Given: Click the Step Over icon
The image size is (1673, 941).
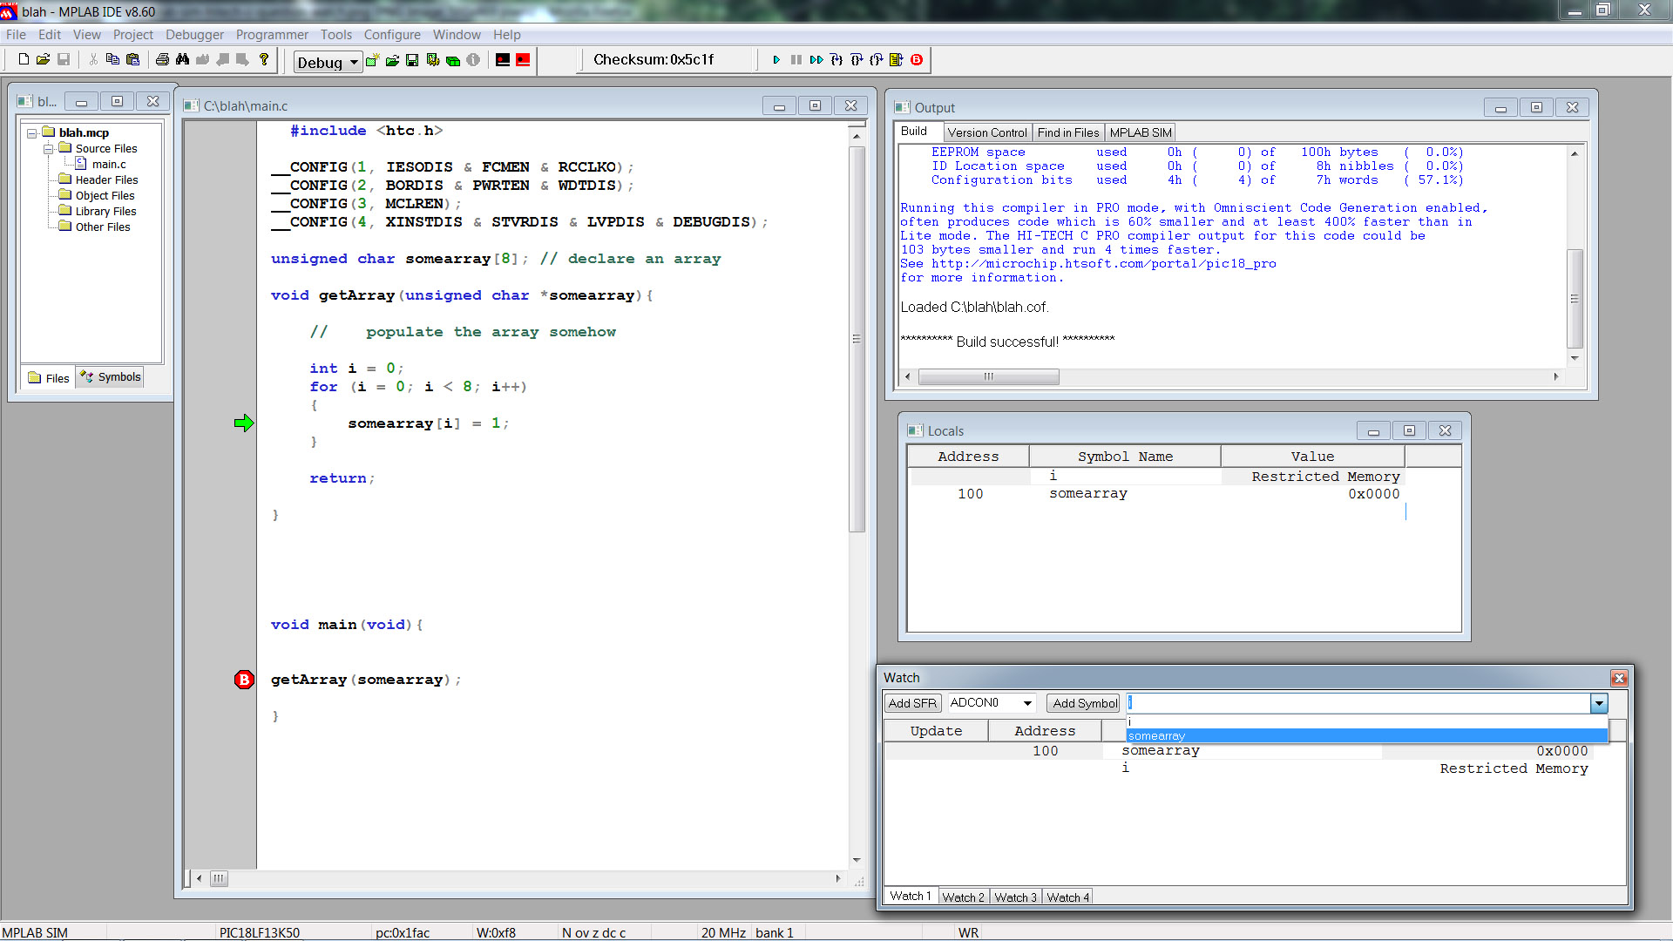Looking at the screenshot, I should pos(857,60).
